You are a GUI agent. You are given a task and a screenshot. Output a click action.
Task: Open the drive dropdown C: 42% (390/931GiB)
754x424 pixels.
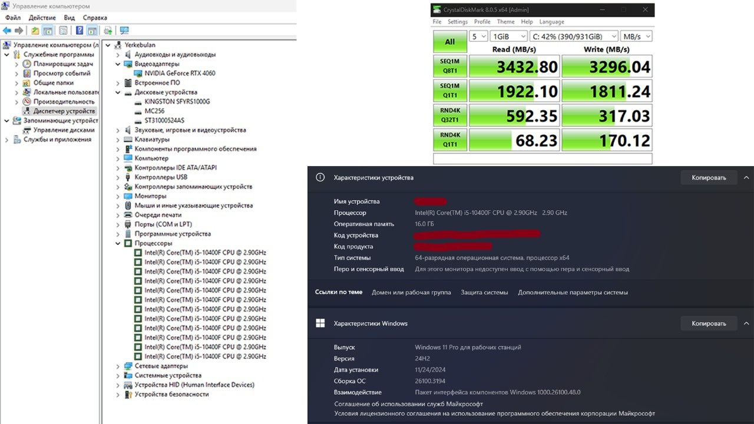pyautogui.click(x=574, y=37)
